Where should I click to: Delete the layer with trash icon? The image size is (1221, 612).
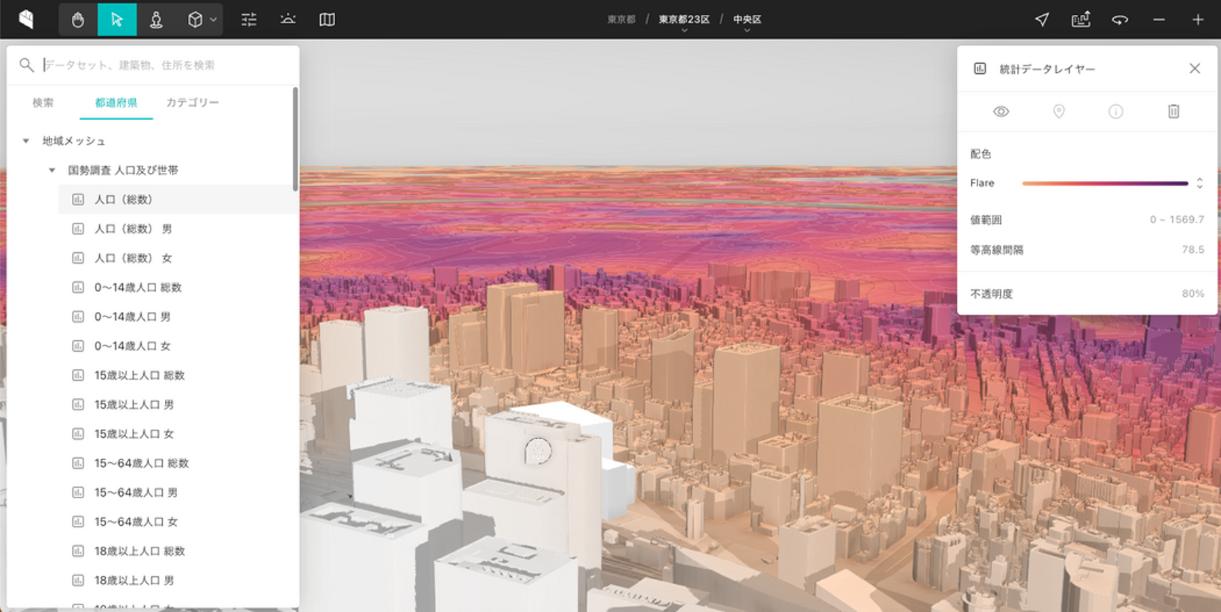coord(1174,111)
